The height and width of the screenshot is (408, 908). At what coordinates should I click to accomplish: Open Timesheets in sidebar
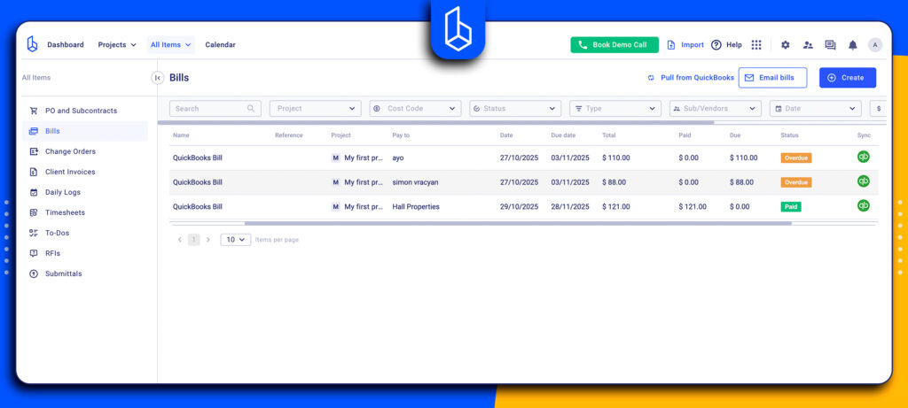coord(85,212)
